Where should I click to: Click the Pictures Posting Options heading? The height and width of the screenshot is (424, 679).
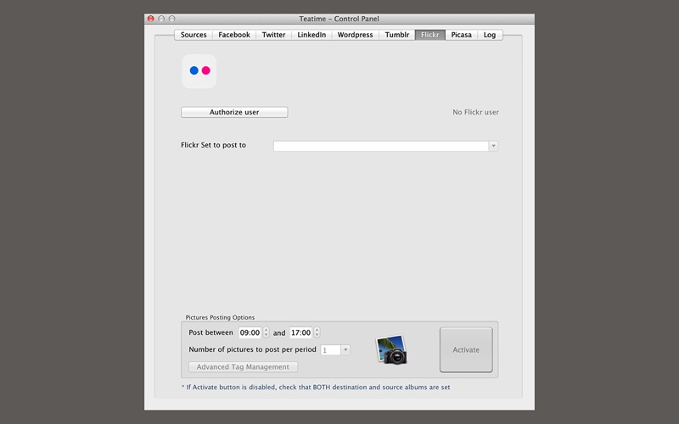(220, 317)
